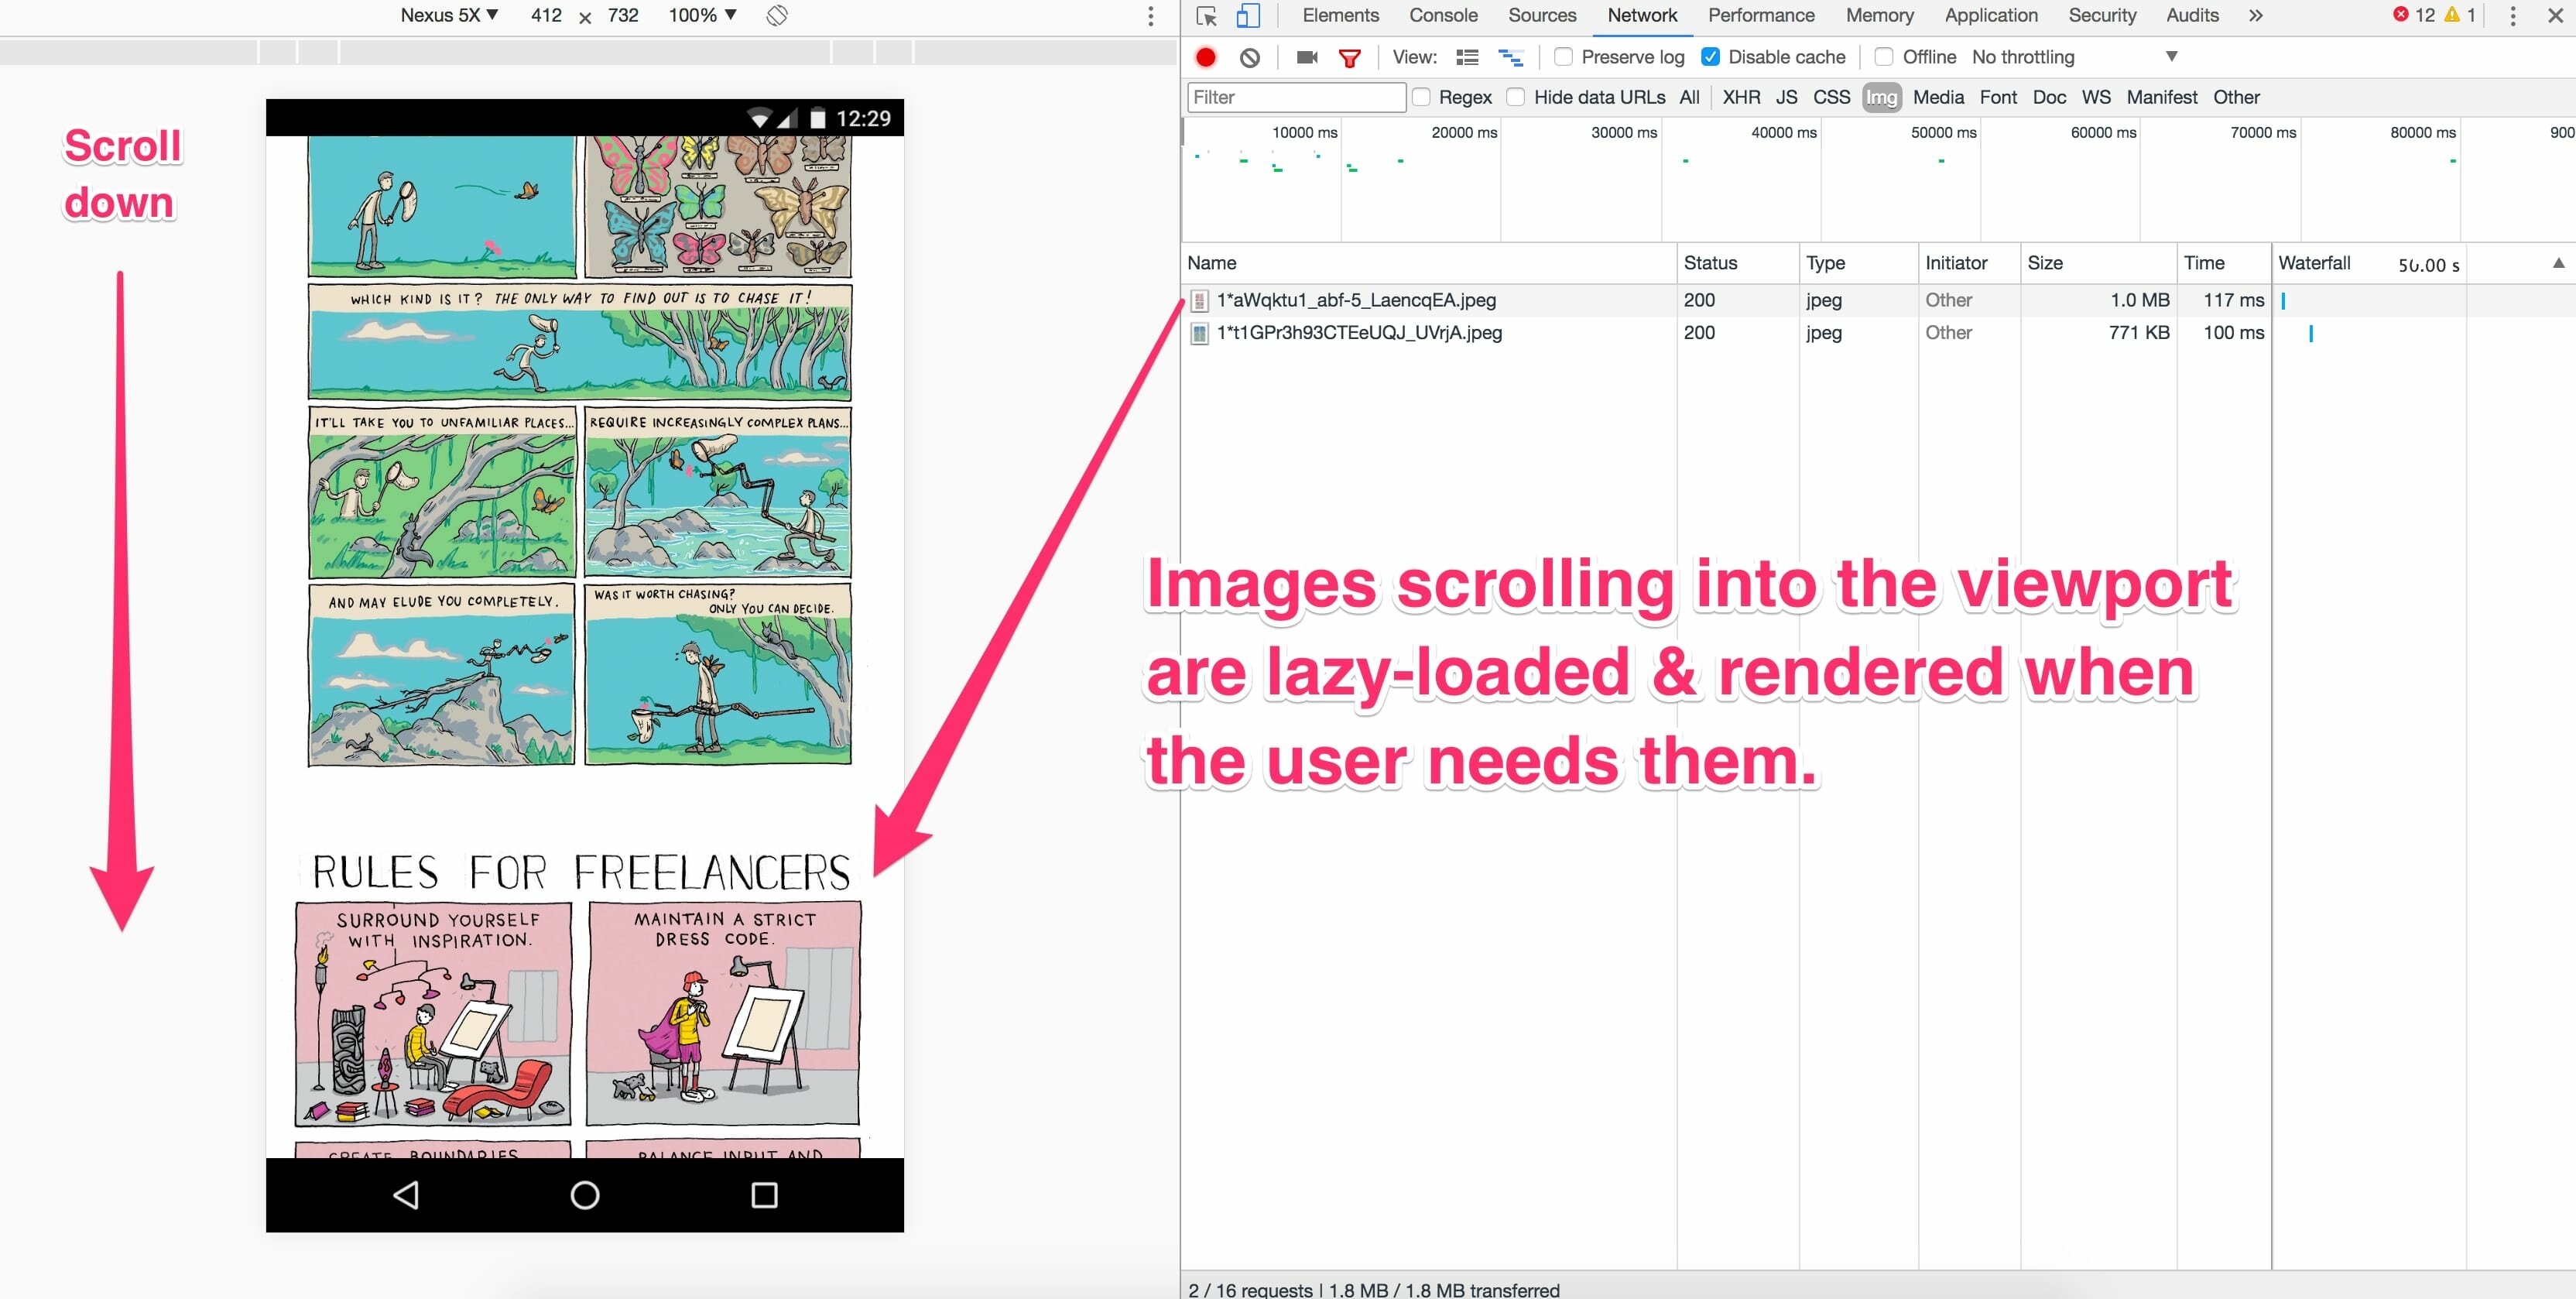
Task: Click the record network log button
Action: [x=1206, y=57]
